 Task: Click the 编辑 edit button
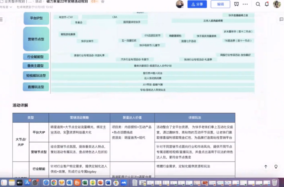click(220, 4)
